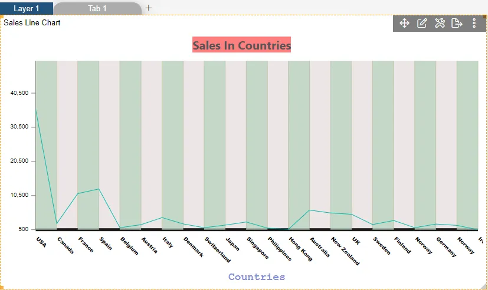Open the three-dot more options menu
Viewport: 488px width, 290px height.
click(474, 23)
